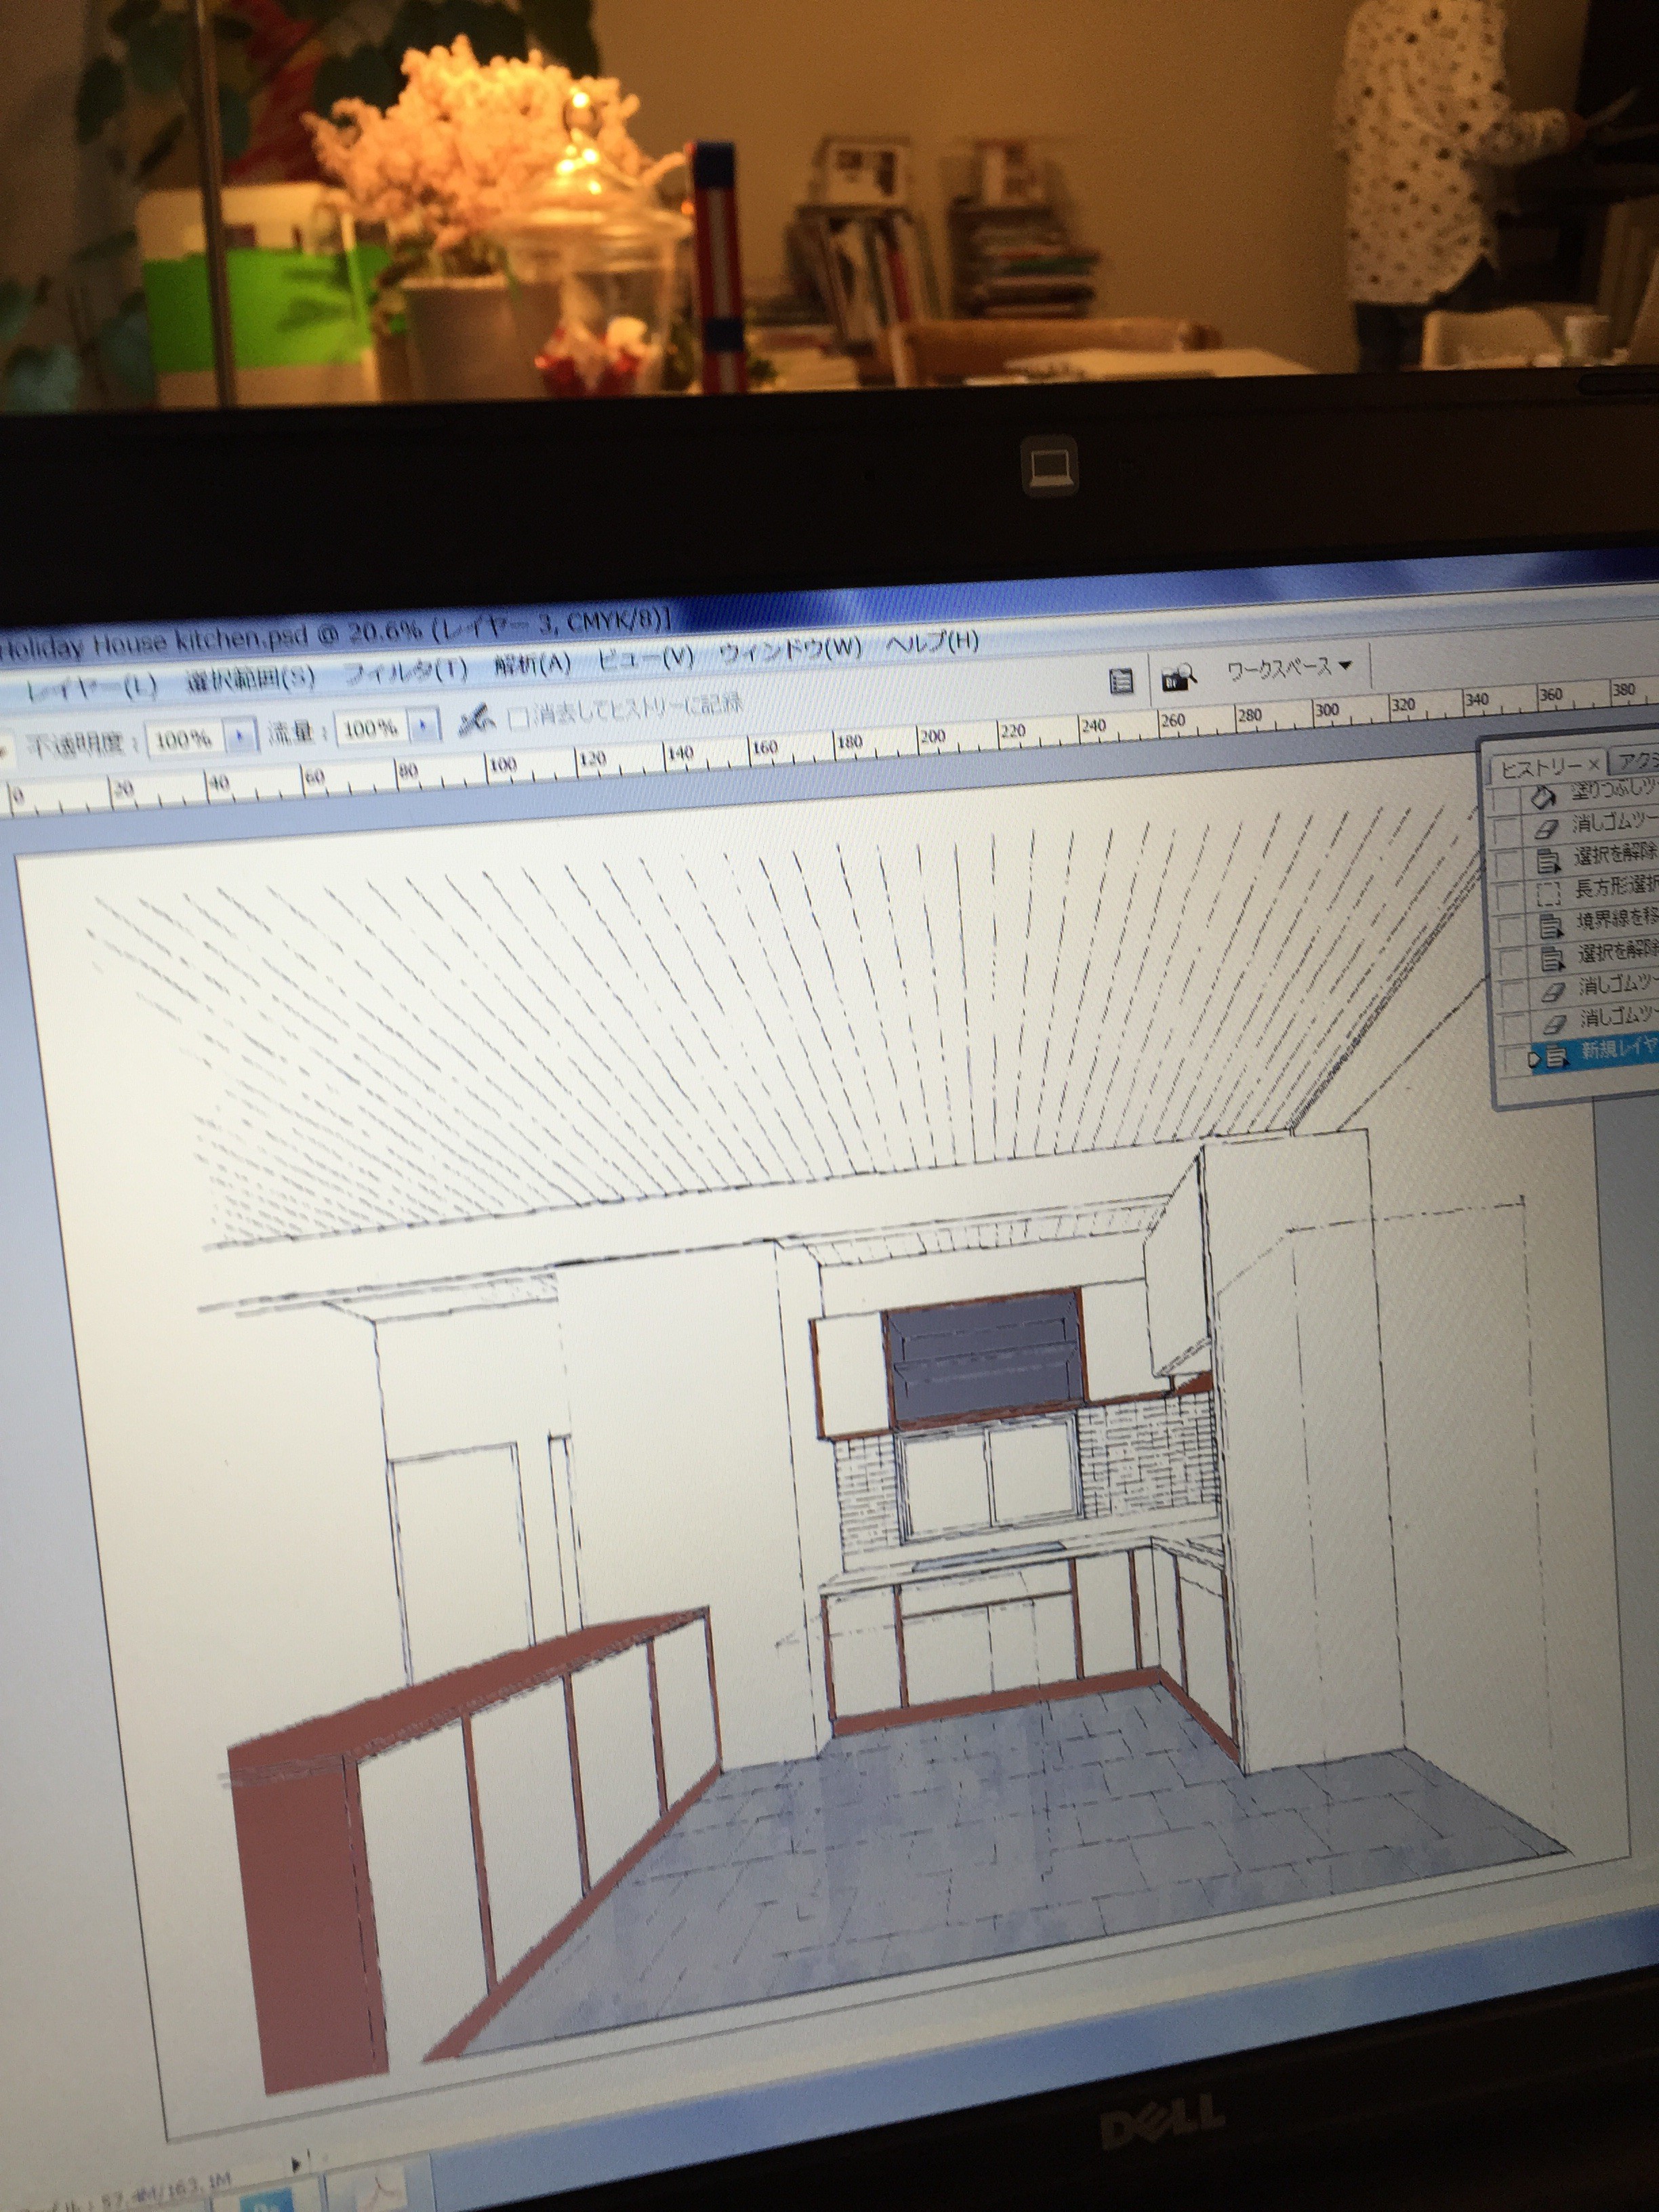Open the 不透明度 opacity slider arrow

pyautogui.click(x=240, y=736)
